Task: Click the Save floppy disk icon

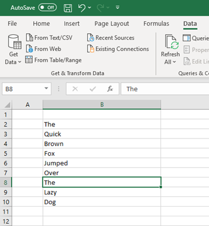Action: point(68,8)
